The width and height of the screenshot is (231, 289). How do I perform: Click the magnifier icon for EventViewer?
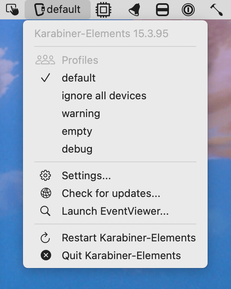45,211
